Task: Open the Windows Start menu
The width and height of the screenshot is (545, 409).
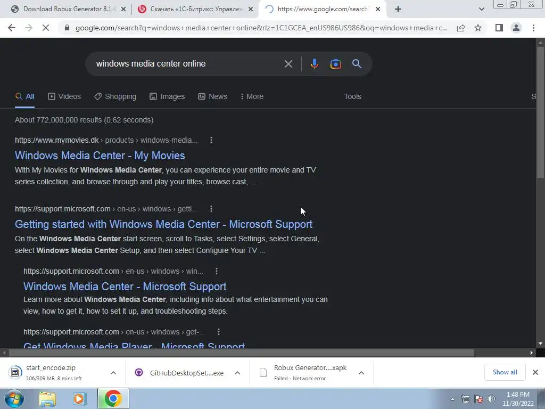Action: click(13, 398)
